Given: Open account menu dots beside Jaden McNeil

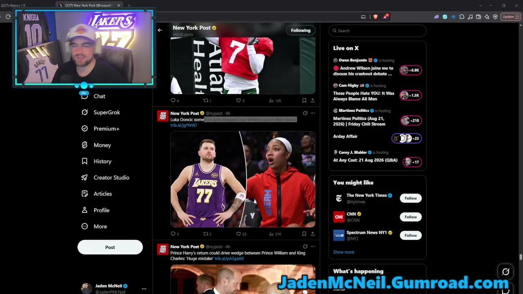Looking at the screenshot, I should pos(144,289).
